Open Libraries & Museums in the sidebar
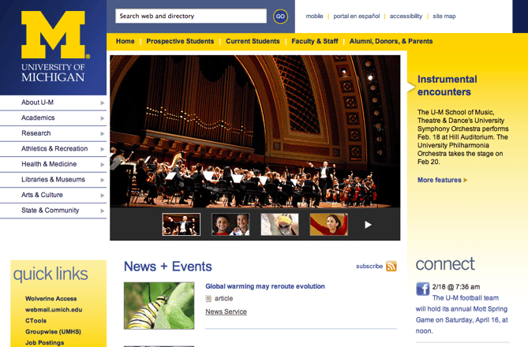 coord(53,180)
